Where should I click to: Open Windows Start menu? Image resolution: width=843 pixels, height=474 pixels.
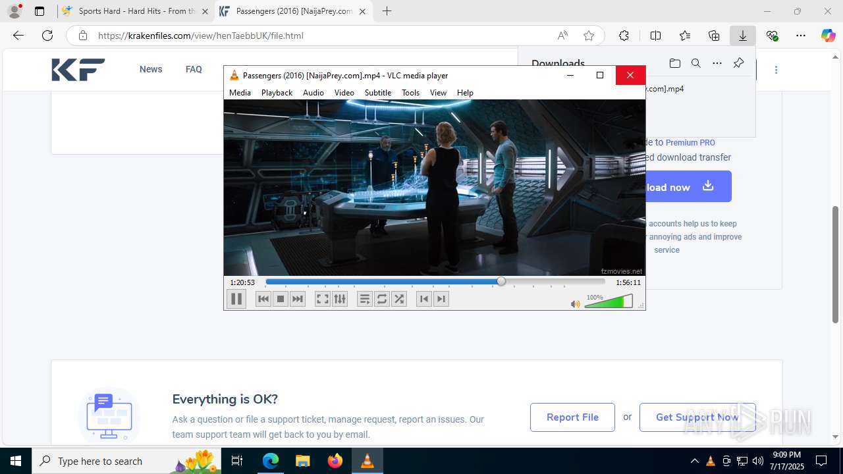[16, 461]
